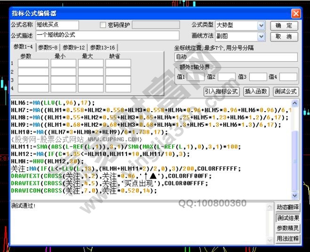Click the 引入指标公式 button
310x252 pixels.
pos(221,91)
